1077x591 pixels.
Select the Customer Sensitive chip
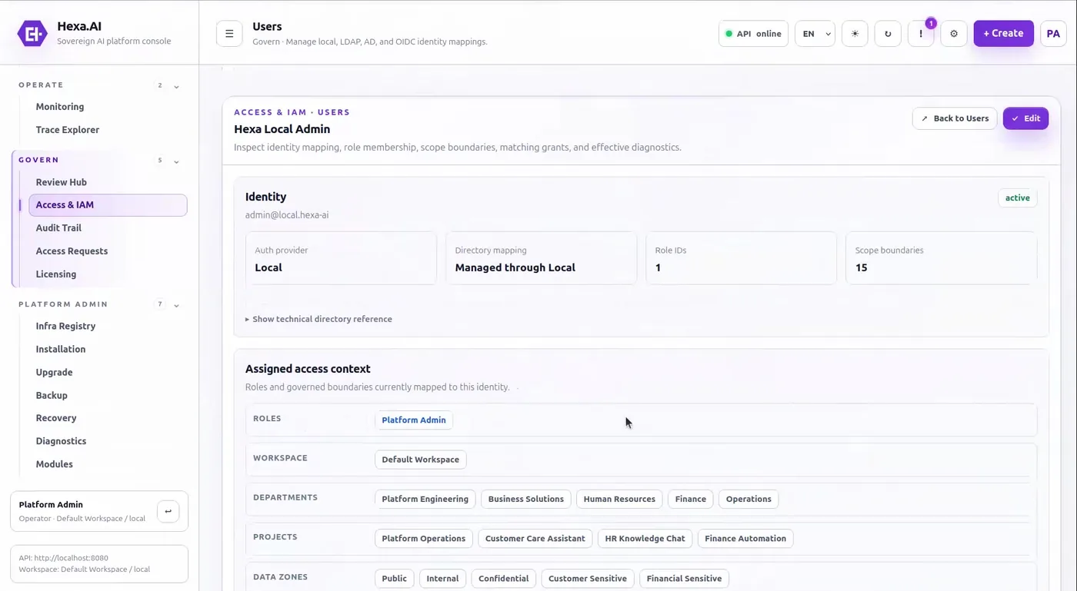coord(588,579)
